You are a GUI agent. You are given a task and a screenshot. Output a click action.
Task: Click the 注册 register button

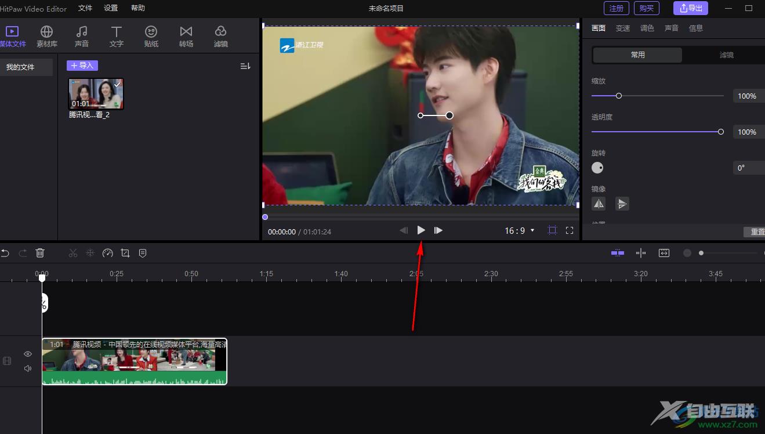617,8
